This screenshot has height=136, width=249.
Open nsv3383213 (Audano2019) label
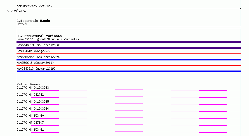36,69
